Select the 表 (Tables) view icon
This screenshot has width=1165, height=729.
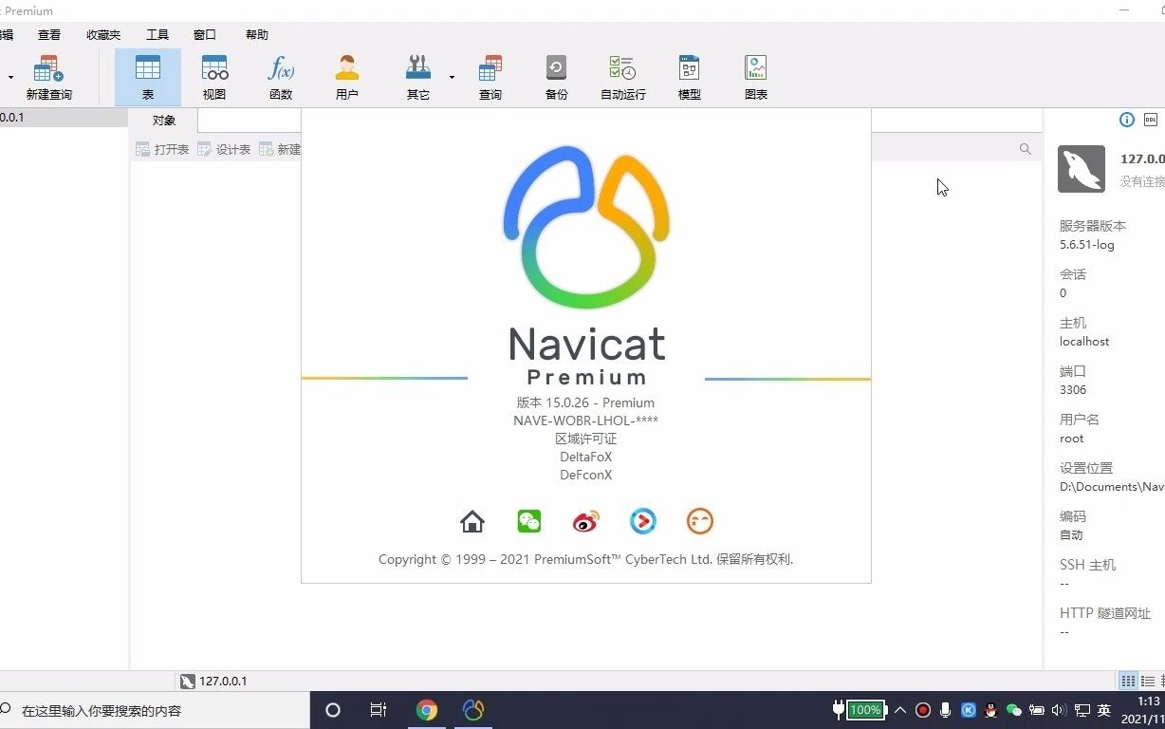point(148,76)
